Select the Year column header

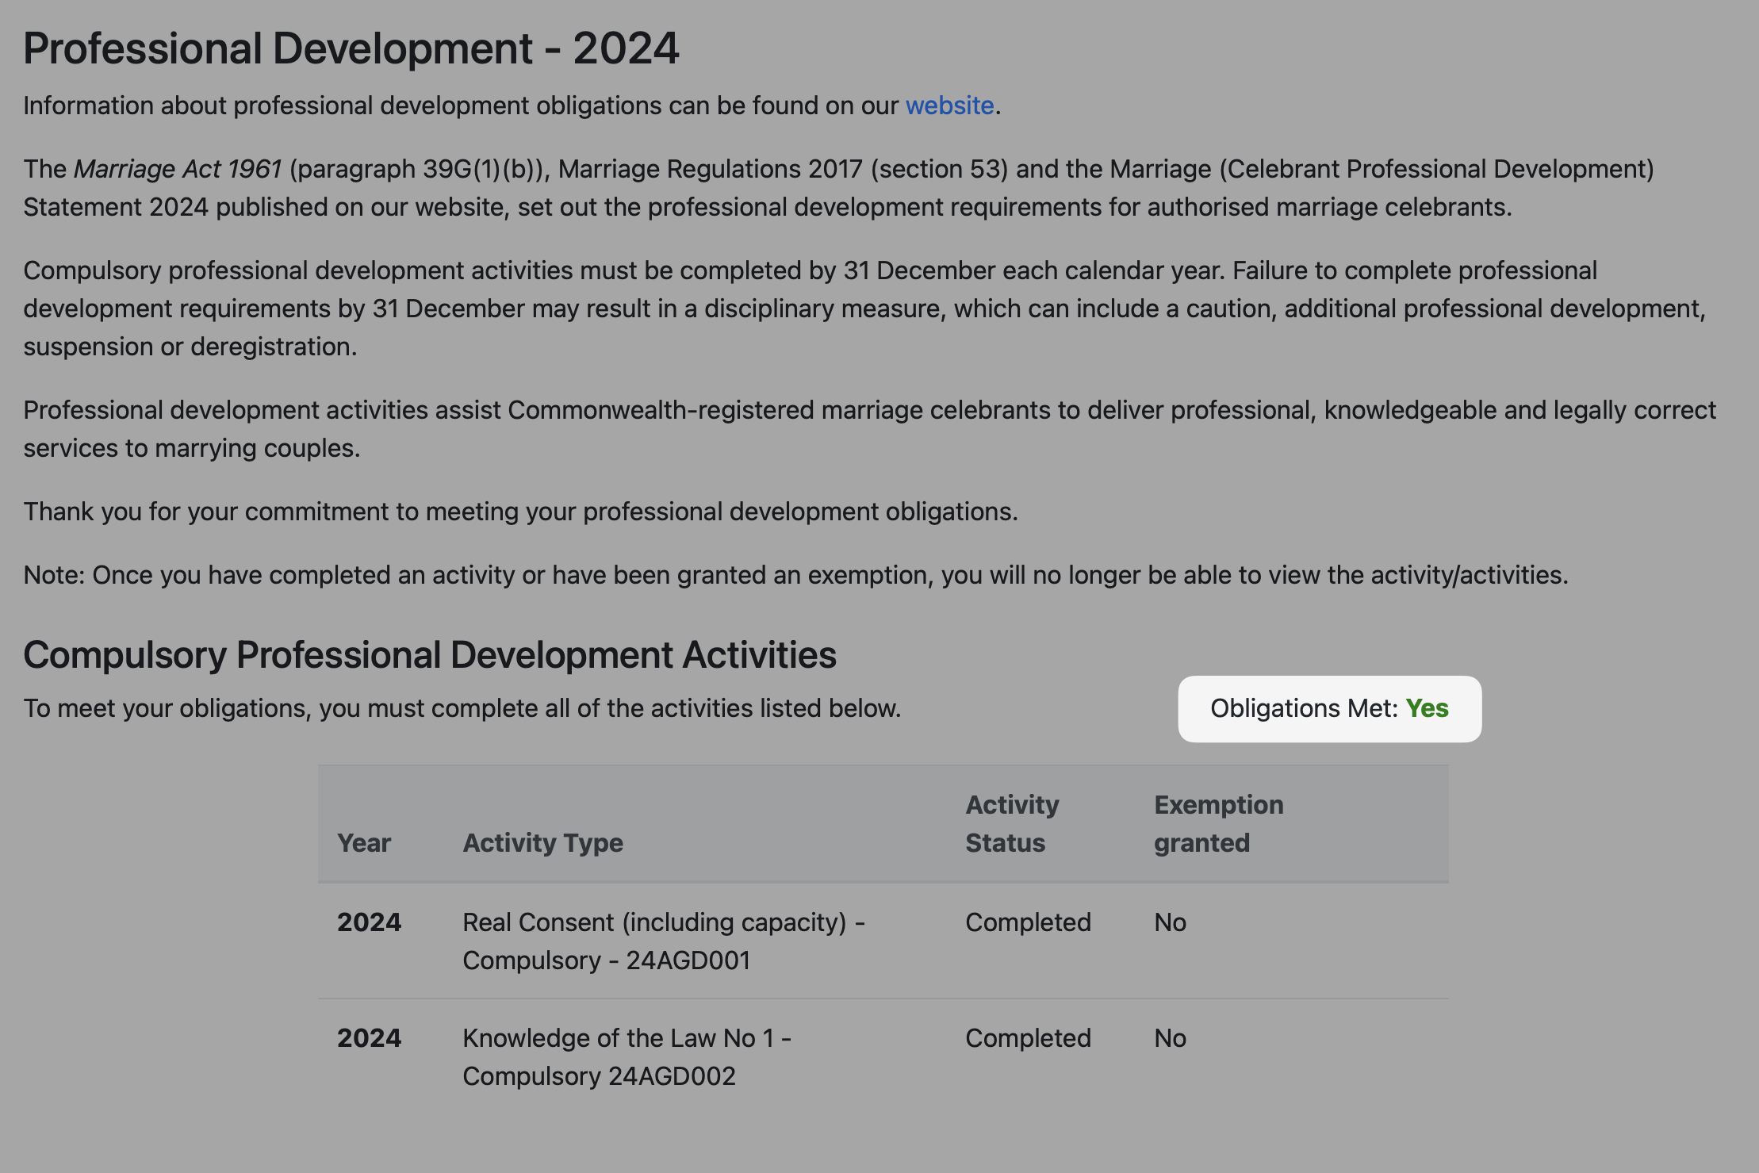tap(364, 842)
